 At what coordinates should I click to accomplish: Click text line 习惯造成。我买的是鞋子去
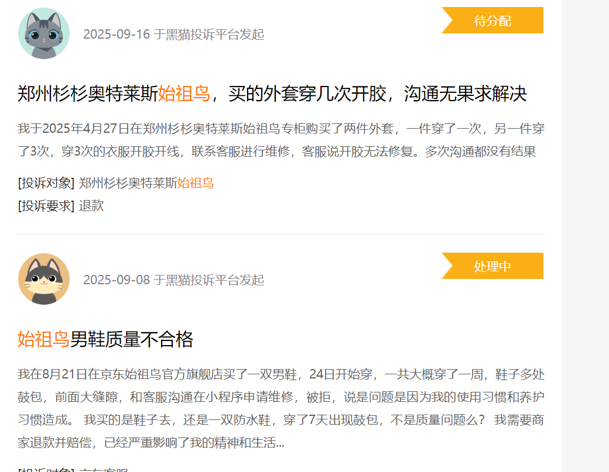[x=281, y=420]
